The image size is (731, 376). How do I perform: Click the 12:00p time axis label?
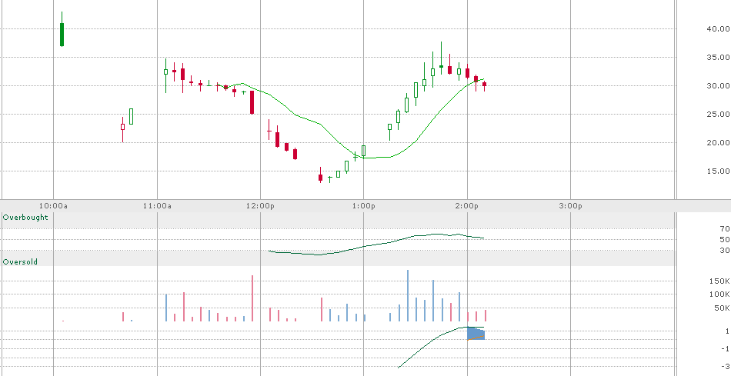coord(260,206)
